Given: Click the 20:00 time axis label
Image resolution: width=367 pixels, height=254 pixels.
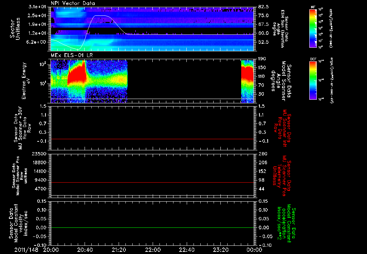Looking at the screenshot, I should [x=51, y=250].
